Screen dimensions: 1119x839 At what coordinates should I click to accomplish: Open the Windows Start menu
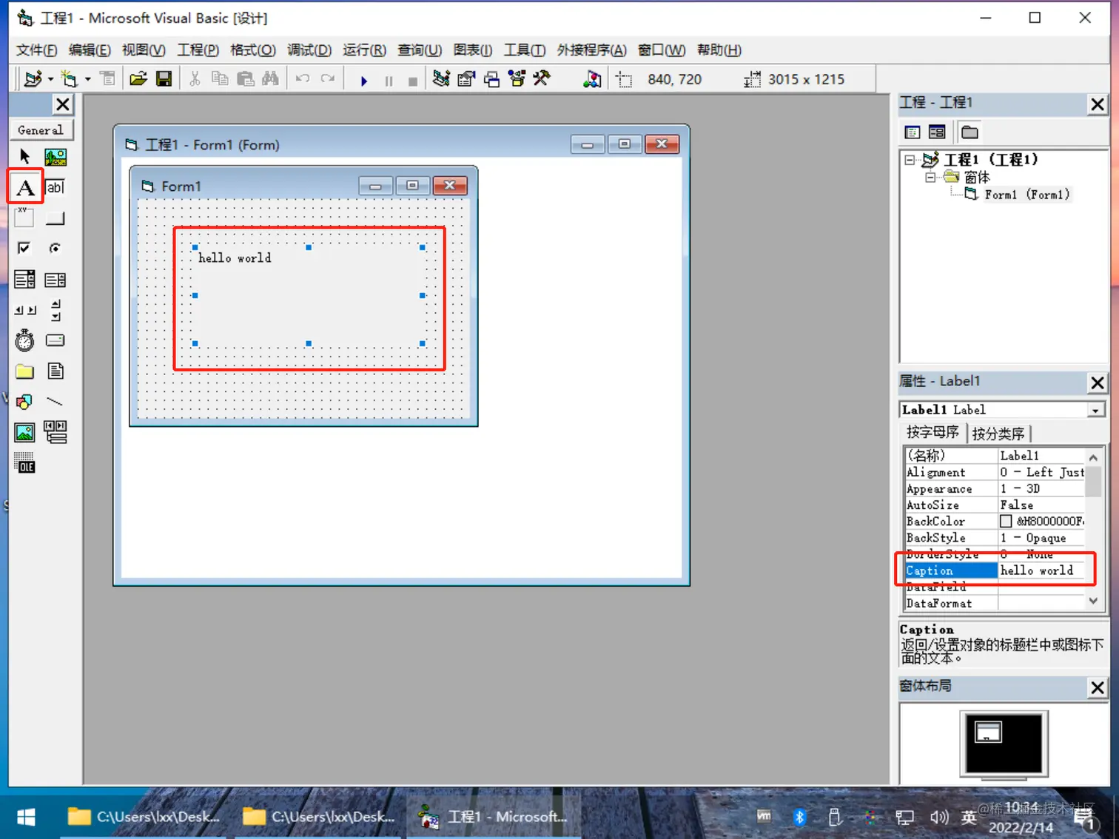coord(26,817)
